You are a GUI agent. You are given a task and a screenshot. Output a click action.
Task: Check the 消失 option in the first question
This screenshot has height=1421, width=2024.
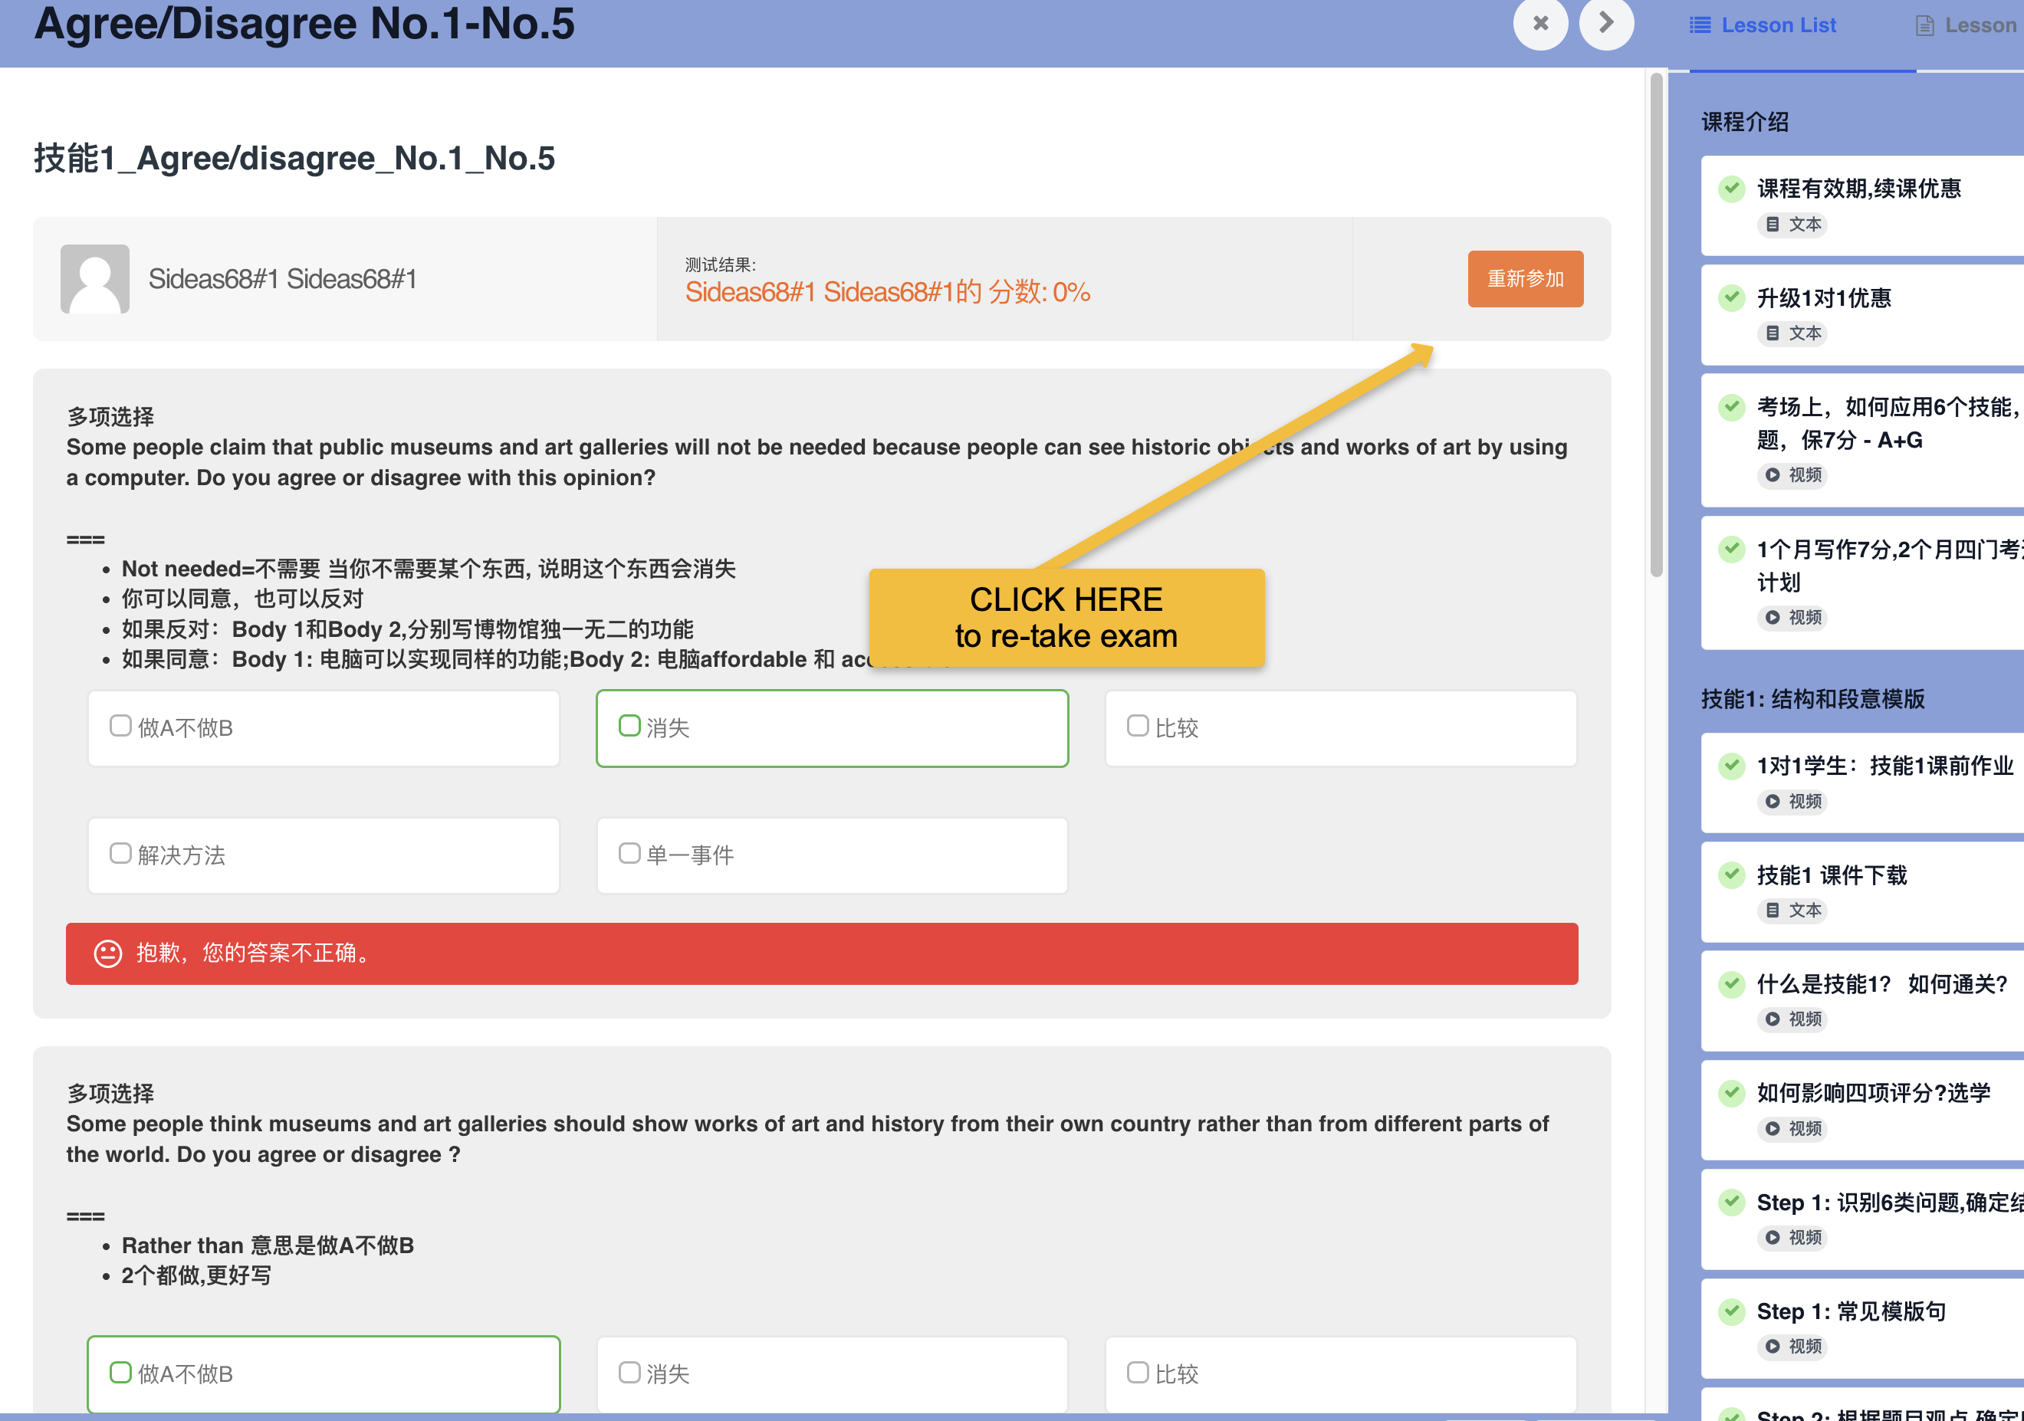629,727
